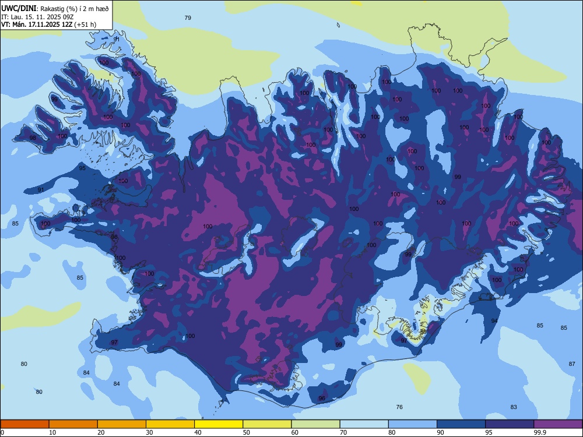Viewport: 583px width, 437px height.
Task: Click the orange 10–20 legend swatch
Action: [73, 424]
